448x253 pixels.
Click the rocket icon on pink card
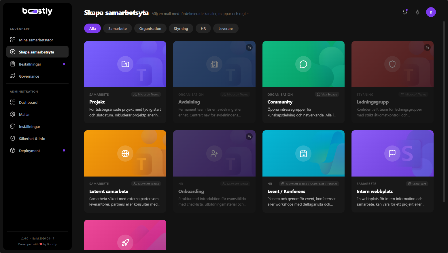click(x=125, y=243)
